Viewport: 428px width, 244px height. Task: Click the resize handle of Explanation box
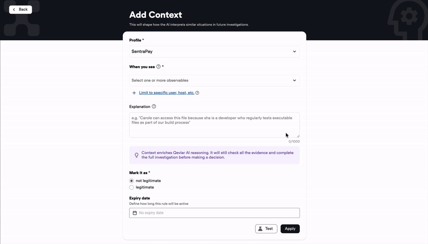(x=298, y=136)
